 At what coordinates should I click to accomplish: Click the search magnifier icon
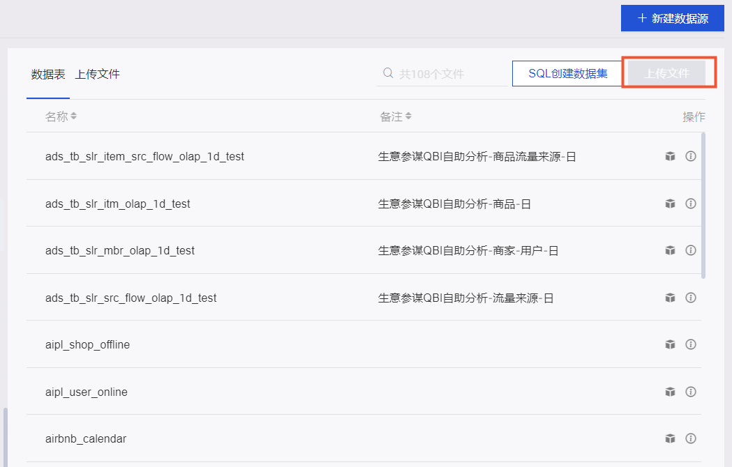pos(388,72)
